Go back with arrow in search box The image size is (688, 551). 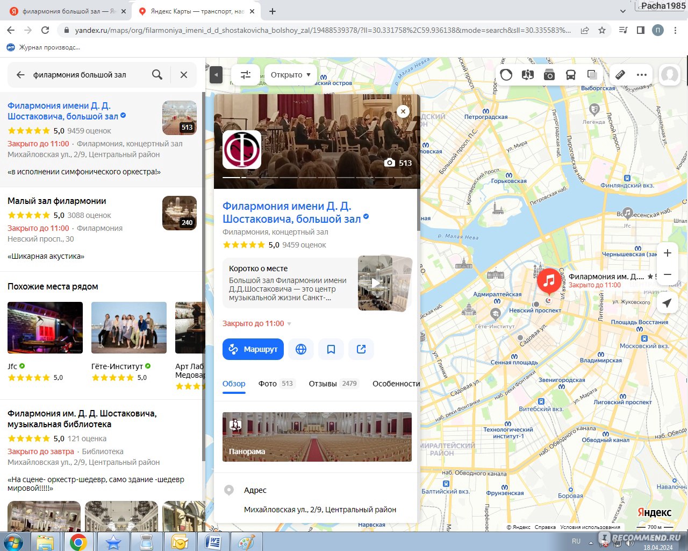pos(20,75)
